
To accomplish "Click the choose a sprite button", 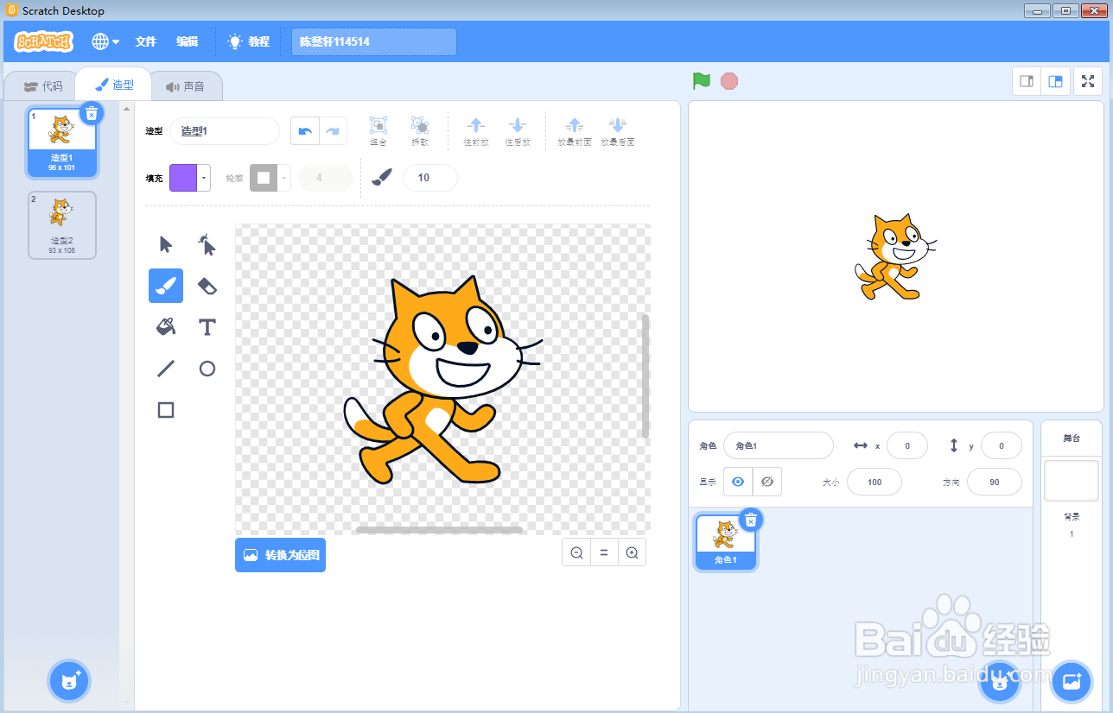I will [x=1000, y=684].
